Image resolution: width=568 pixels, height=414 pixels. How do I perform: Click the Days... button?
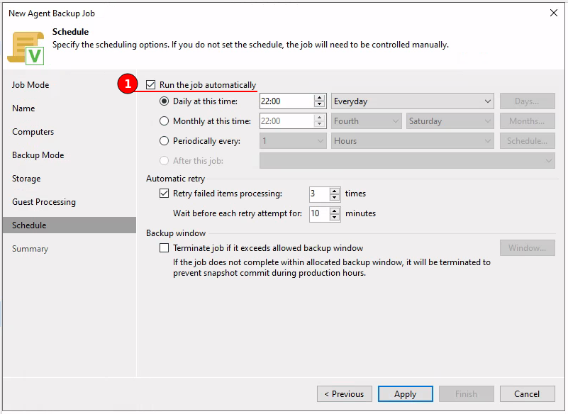(527, 101)
